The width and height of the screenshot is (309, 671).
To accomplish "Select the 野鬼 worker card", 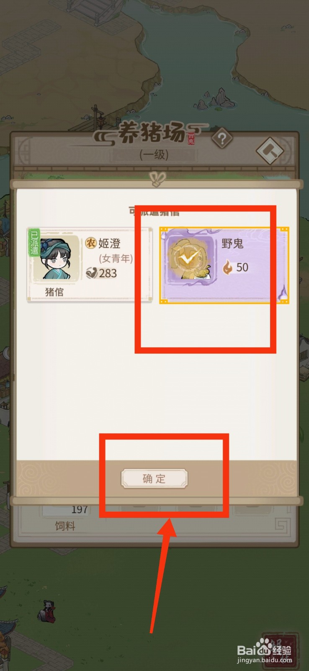I will 224,265.
